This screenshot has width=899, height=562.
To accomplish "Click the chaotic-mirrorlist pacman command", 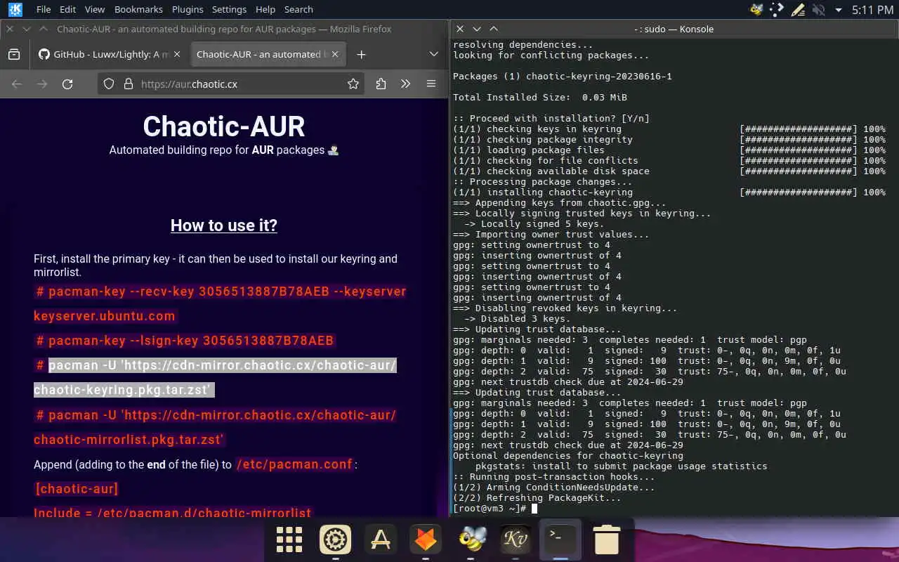I will click(216, 427).
